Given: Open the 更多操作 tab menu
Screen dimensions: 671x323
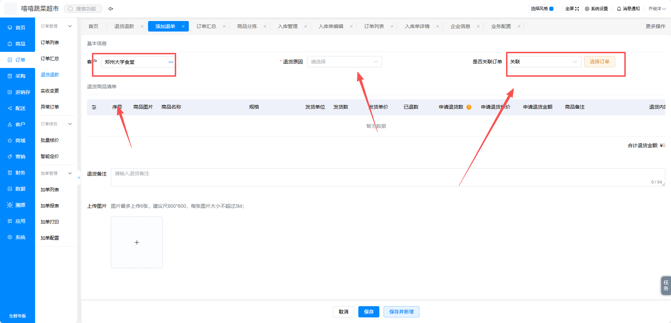Looking at the screenshot, I should [x=655, y=26].
